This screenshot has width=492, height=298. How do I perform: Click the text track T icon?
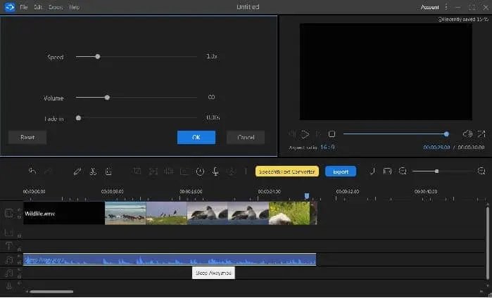point(8,246)
